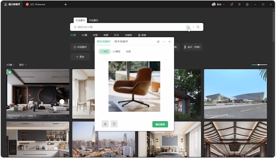The image size is (276, 159).
Task: Close the image search dialog
Action: tap(170, 42)
